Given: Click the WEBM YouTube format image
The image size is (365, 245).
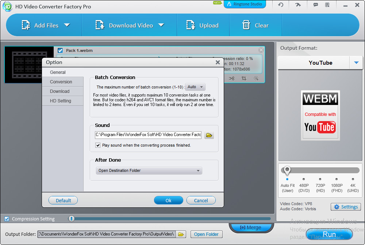Looking at the screenshot, I should pyautogui.click(x=320, y=116).
